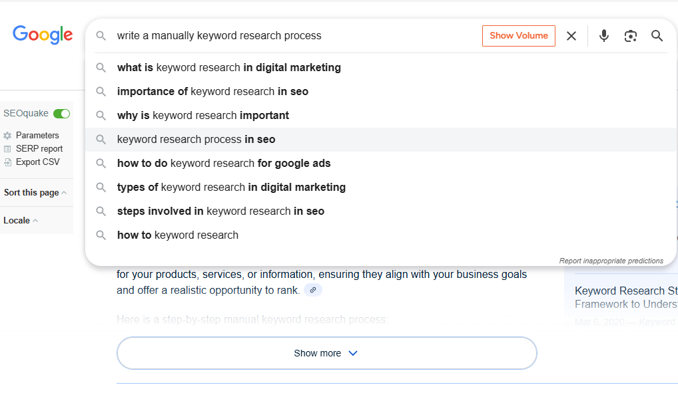Viewport: 678px width, 395px height.
Task: Expand the Sort this page section
Action: pos(35,193)
